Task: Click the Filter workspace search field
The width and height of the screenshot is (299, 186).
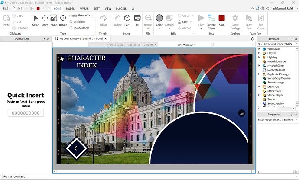Action: (277, 44)
